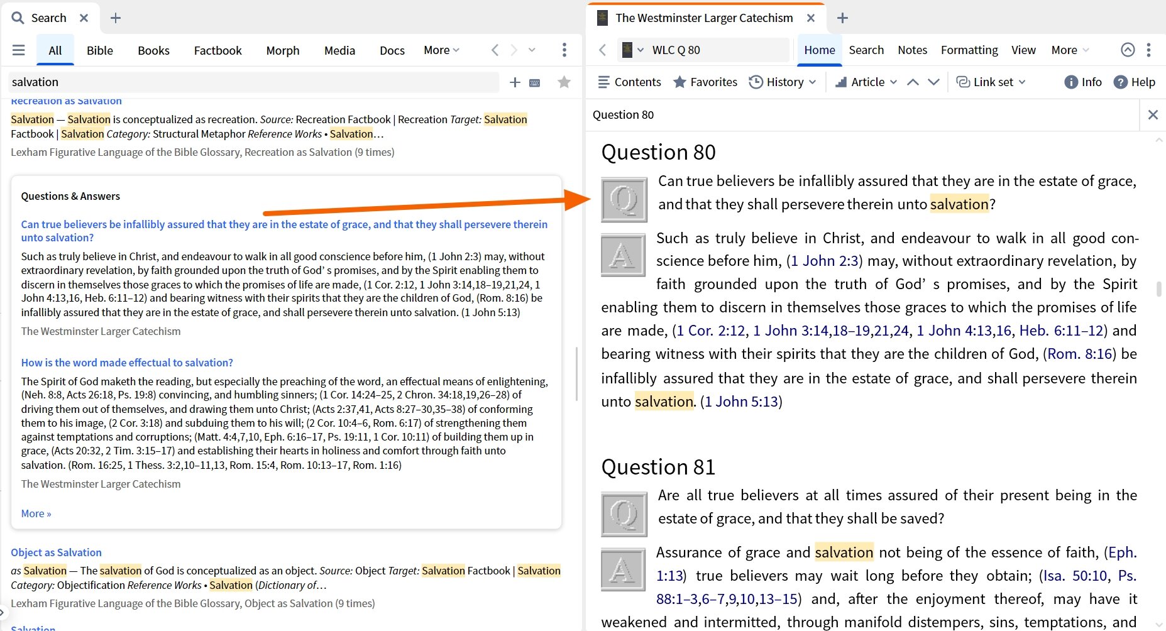Go to the next article
Image resolution: width=1166 pixels, height=631 pixels.
pyautogui.click(x=934, y=82)
